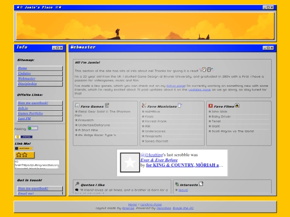Open Sign my guestbook under Get in touch
Image resolution: width=290 pixels, height=217 pixels.
coord(33,188)
